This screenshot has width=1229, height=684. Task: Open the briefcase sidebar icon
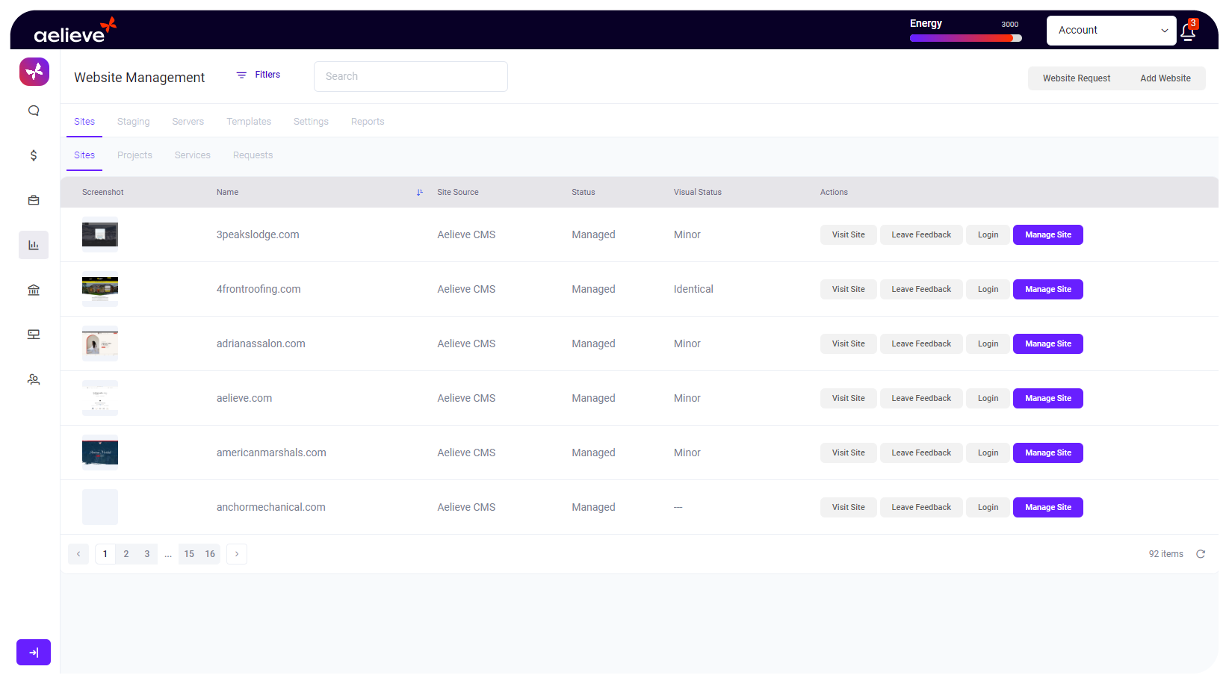click(34, 200)
